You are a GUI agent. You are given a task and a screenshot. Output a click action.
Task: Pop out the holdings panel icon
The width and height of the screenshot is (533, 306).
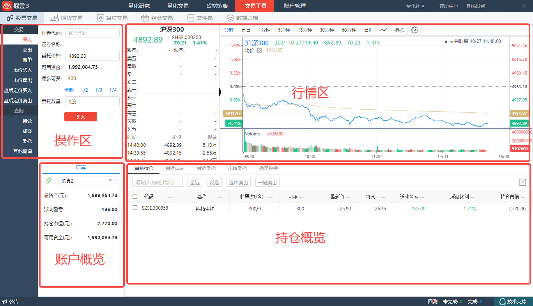coord(522,182)
